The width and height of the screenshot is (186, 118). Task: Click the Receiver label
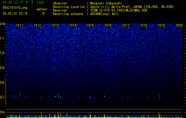[60, 10]
